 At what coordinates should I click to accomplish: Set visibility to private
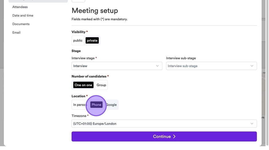(92, 41)
